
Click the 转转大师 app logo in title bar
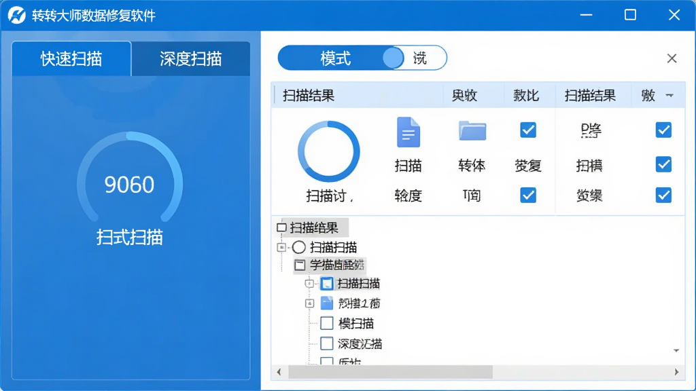(x=17, y=15)
